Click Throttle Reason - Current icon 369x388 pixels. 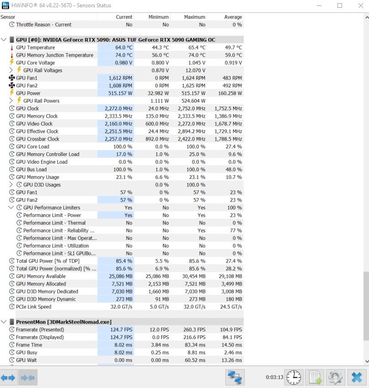(11, 25)
